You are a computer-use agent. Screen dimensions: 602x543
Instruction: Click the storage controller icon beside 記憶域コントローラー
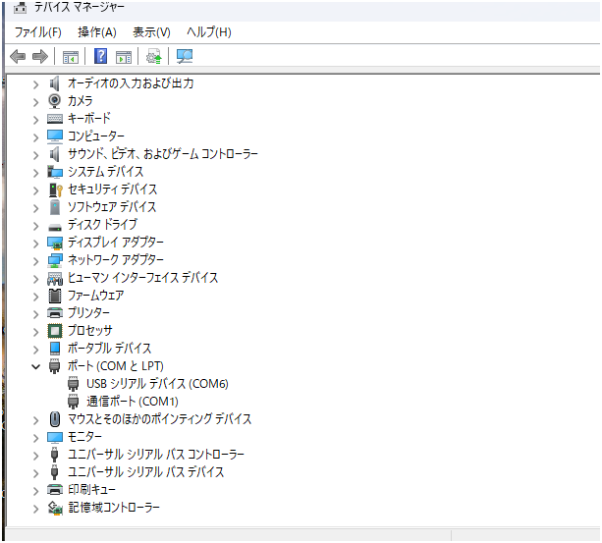[55, 508]
